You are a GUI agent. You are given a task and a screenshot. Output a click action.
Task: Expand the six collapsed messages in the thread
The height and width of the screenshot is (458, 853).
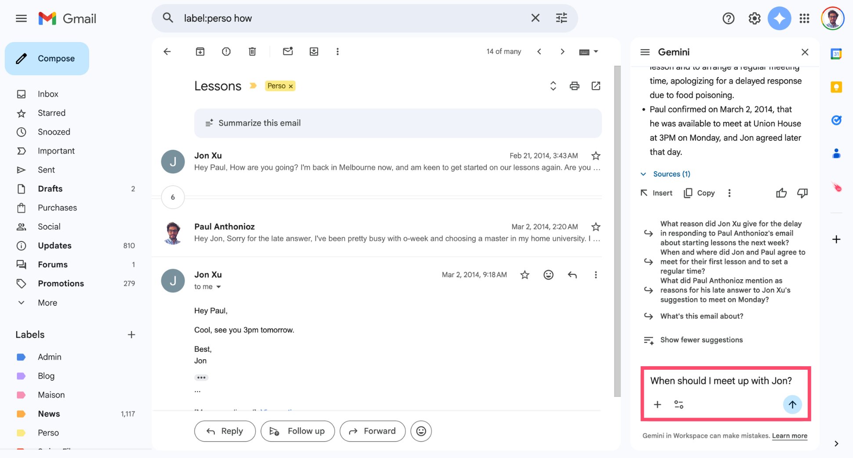(173, 197)
